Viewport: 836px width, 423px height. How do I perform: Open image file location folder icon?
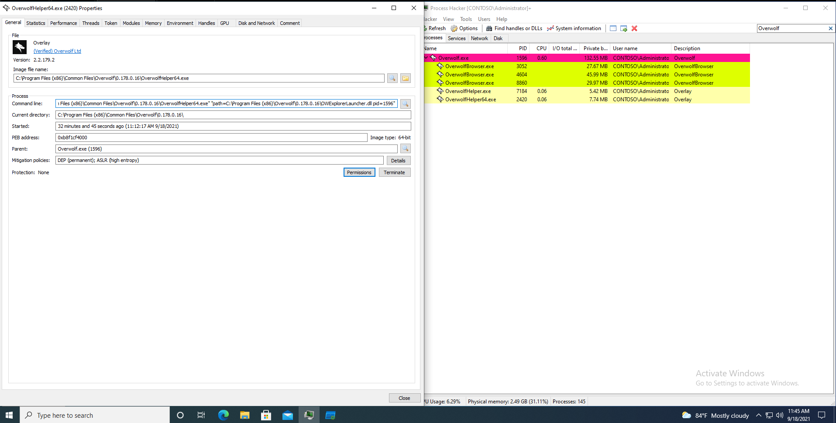pos(406,78)
